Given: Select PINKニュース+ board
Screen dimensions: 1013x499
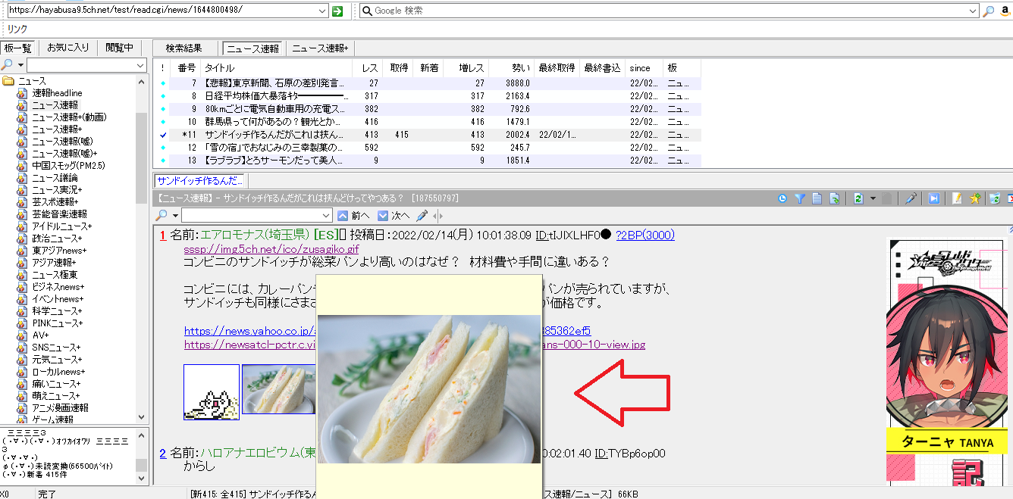Looking at the screenshot, I should [x=57, y=323].
